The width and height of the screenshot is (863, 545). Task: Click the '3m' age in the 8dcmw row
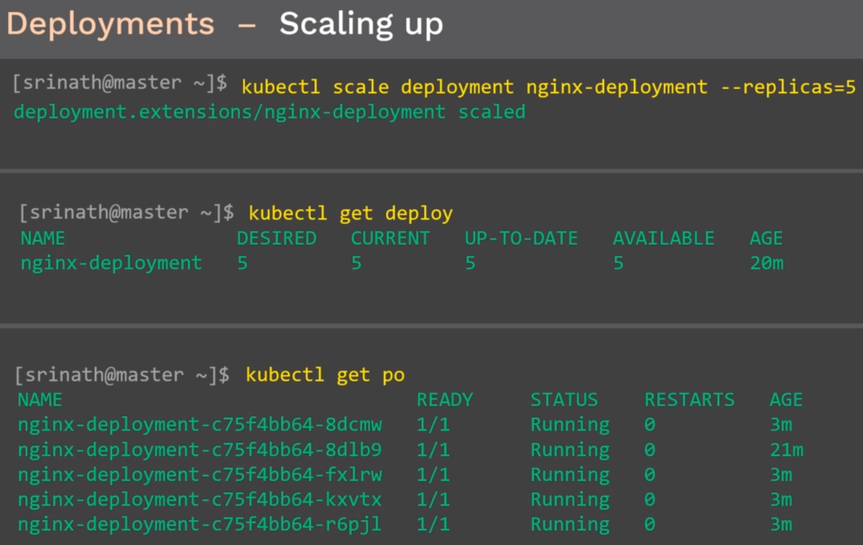click(x=781, y=425)
